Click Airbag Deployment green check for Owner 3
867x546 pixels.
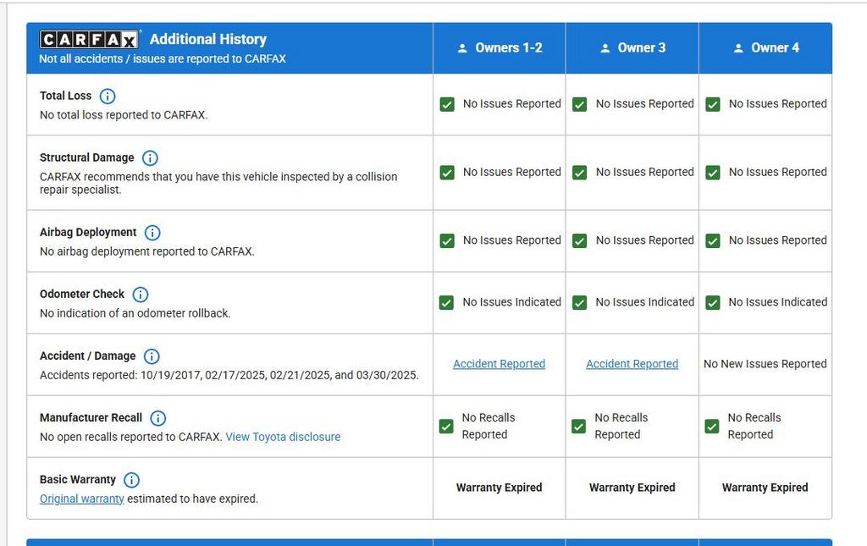(579, 241)
